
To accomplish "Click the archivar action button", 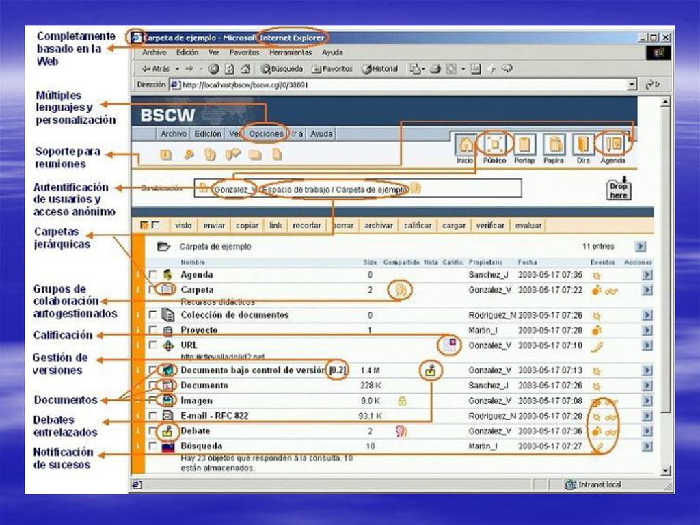I will 379,226.
